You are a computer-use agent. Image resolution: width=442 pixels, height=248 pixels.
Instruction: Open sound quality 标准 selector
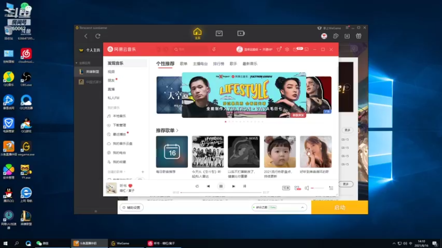click(x=286, y=188)
